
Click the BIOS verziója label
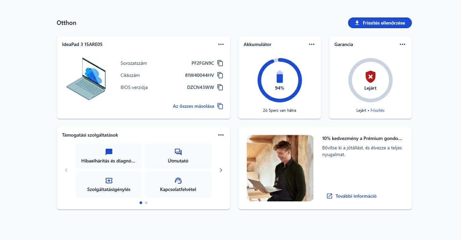pyautogui.click(x=134, y=87)
